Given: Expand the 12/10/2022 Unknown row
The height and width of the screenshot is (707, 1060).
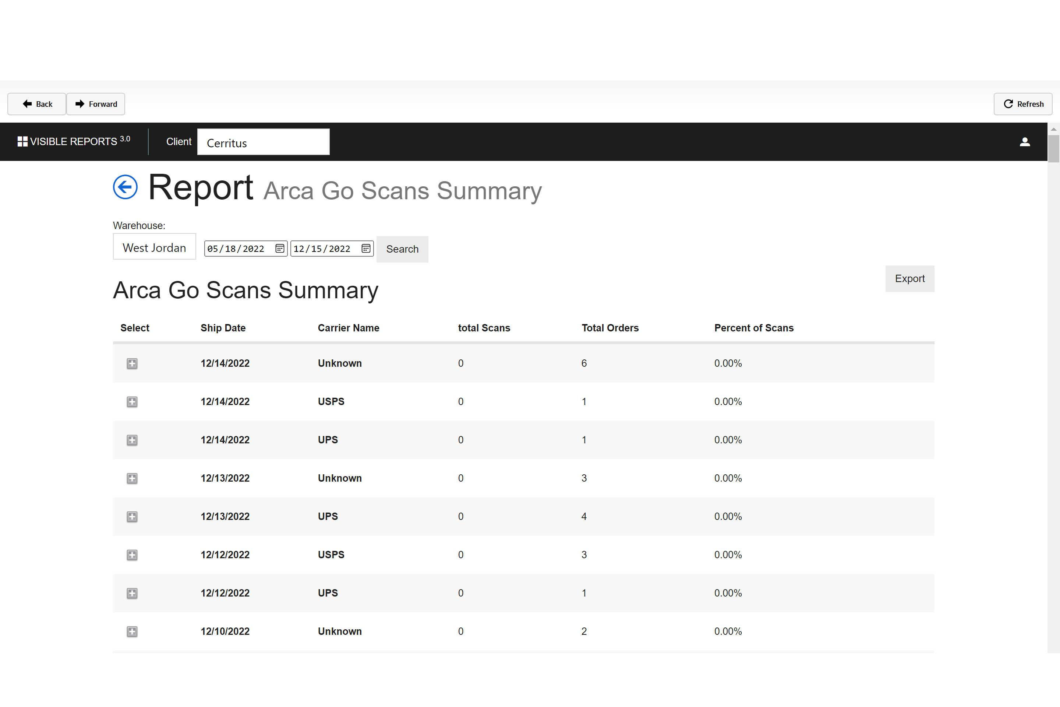Looking at the screenshot, I should coord(132,632).
